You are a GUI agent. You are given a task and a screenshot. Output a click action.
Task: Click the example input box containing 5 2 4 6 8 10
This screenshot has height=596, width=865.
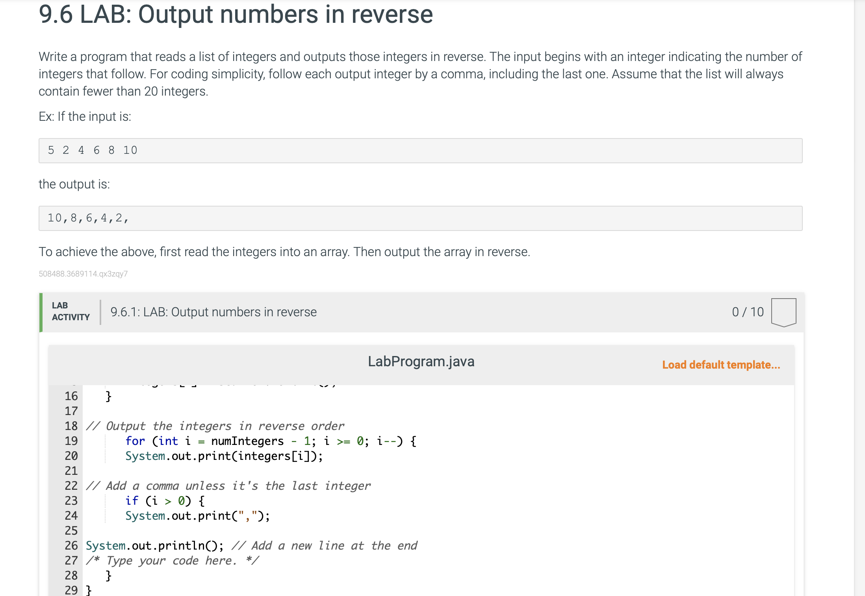(420, 150)
